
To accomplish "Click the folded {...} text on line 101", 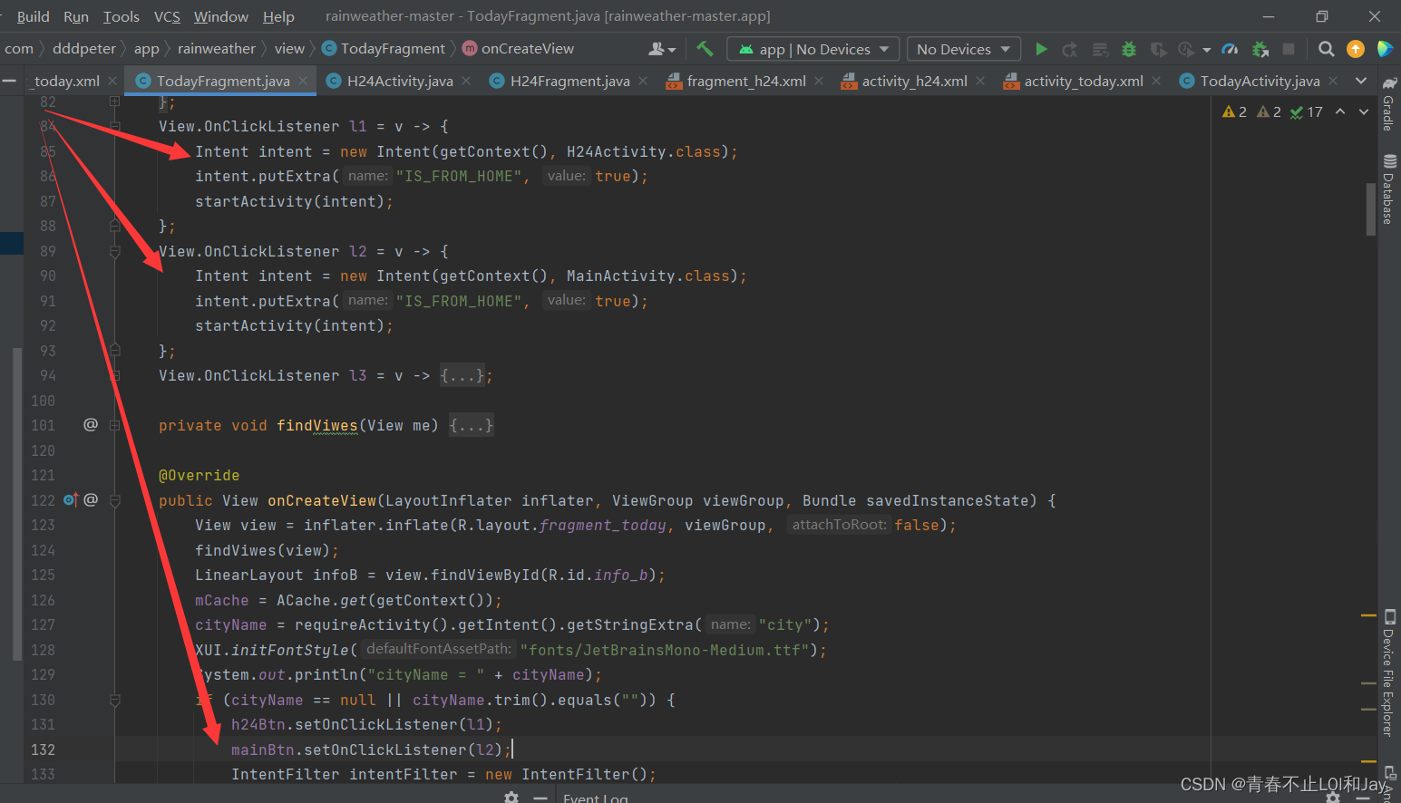I will [x=472, y=425].
